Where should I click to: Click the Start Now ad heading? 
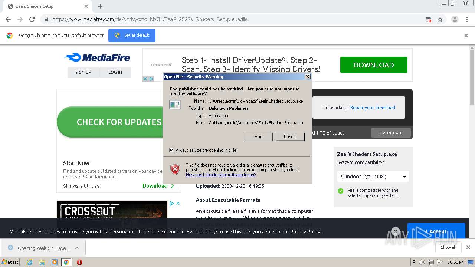click(76, 163)
